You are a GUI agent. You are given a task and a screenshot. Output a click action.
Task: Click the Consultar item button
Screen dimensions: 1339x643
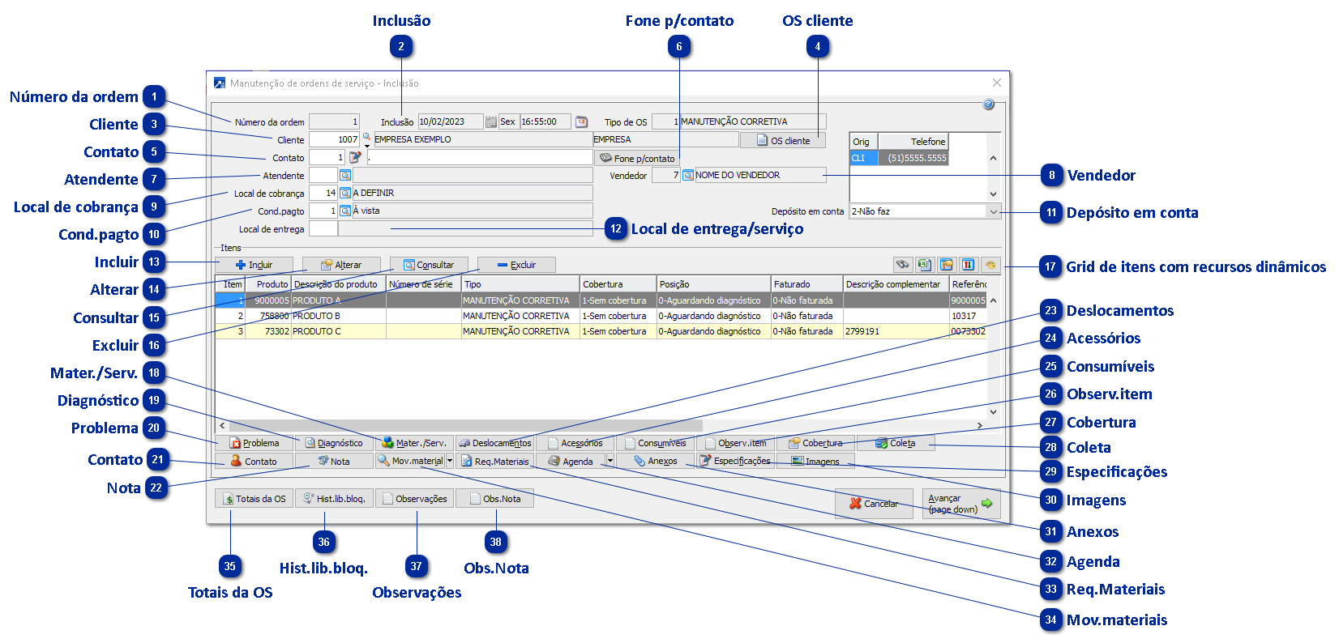pyautogui.click(x=430, y=265)
